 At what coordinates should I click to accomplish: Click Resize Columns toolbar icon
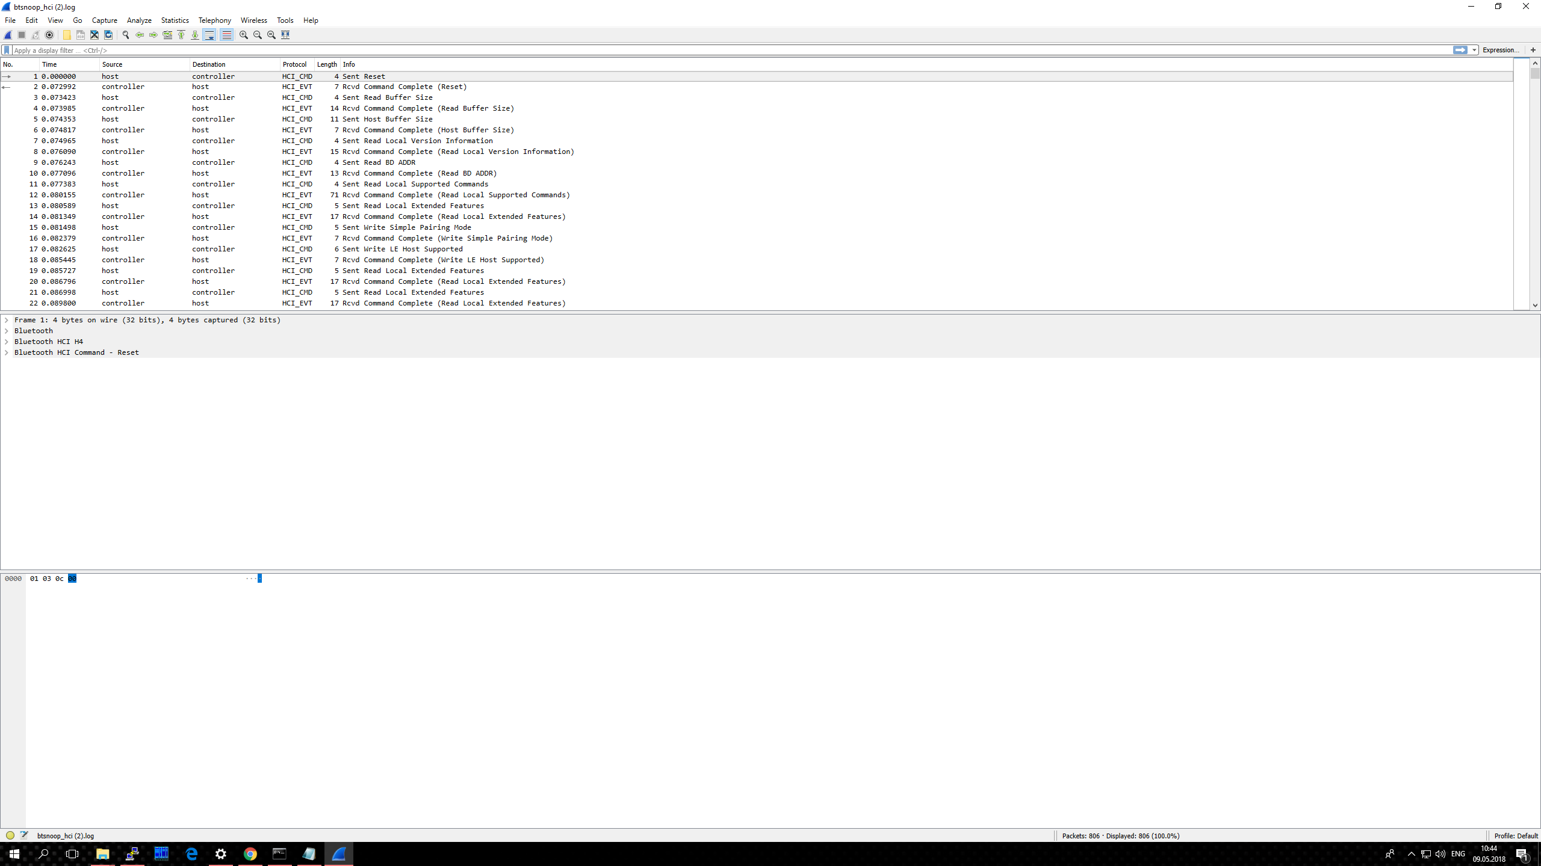[285, 35]
